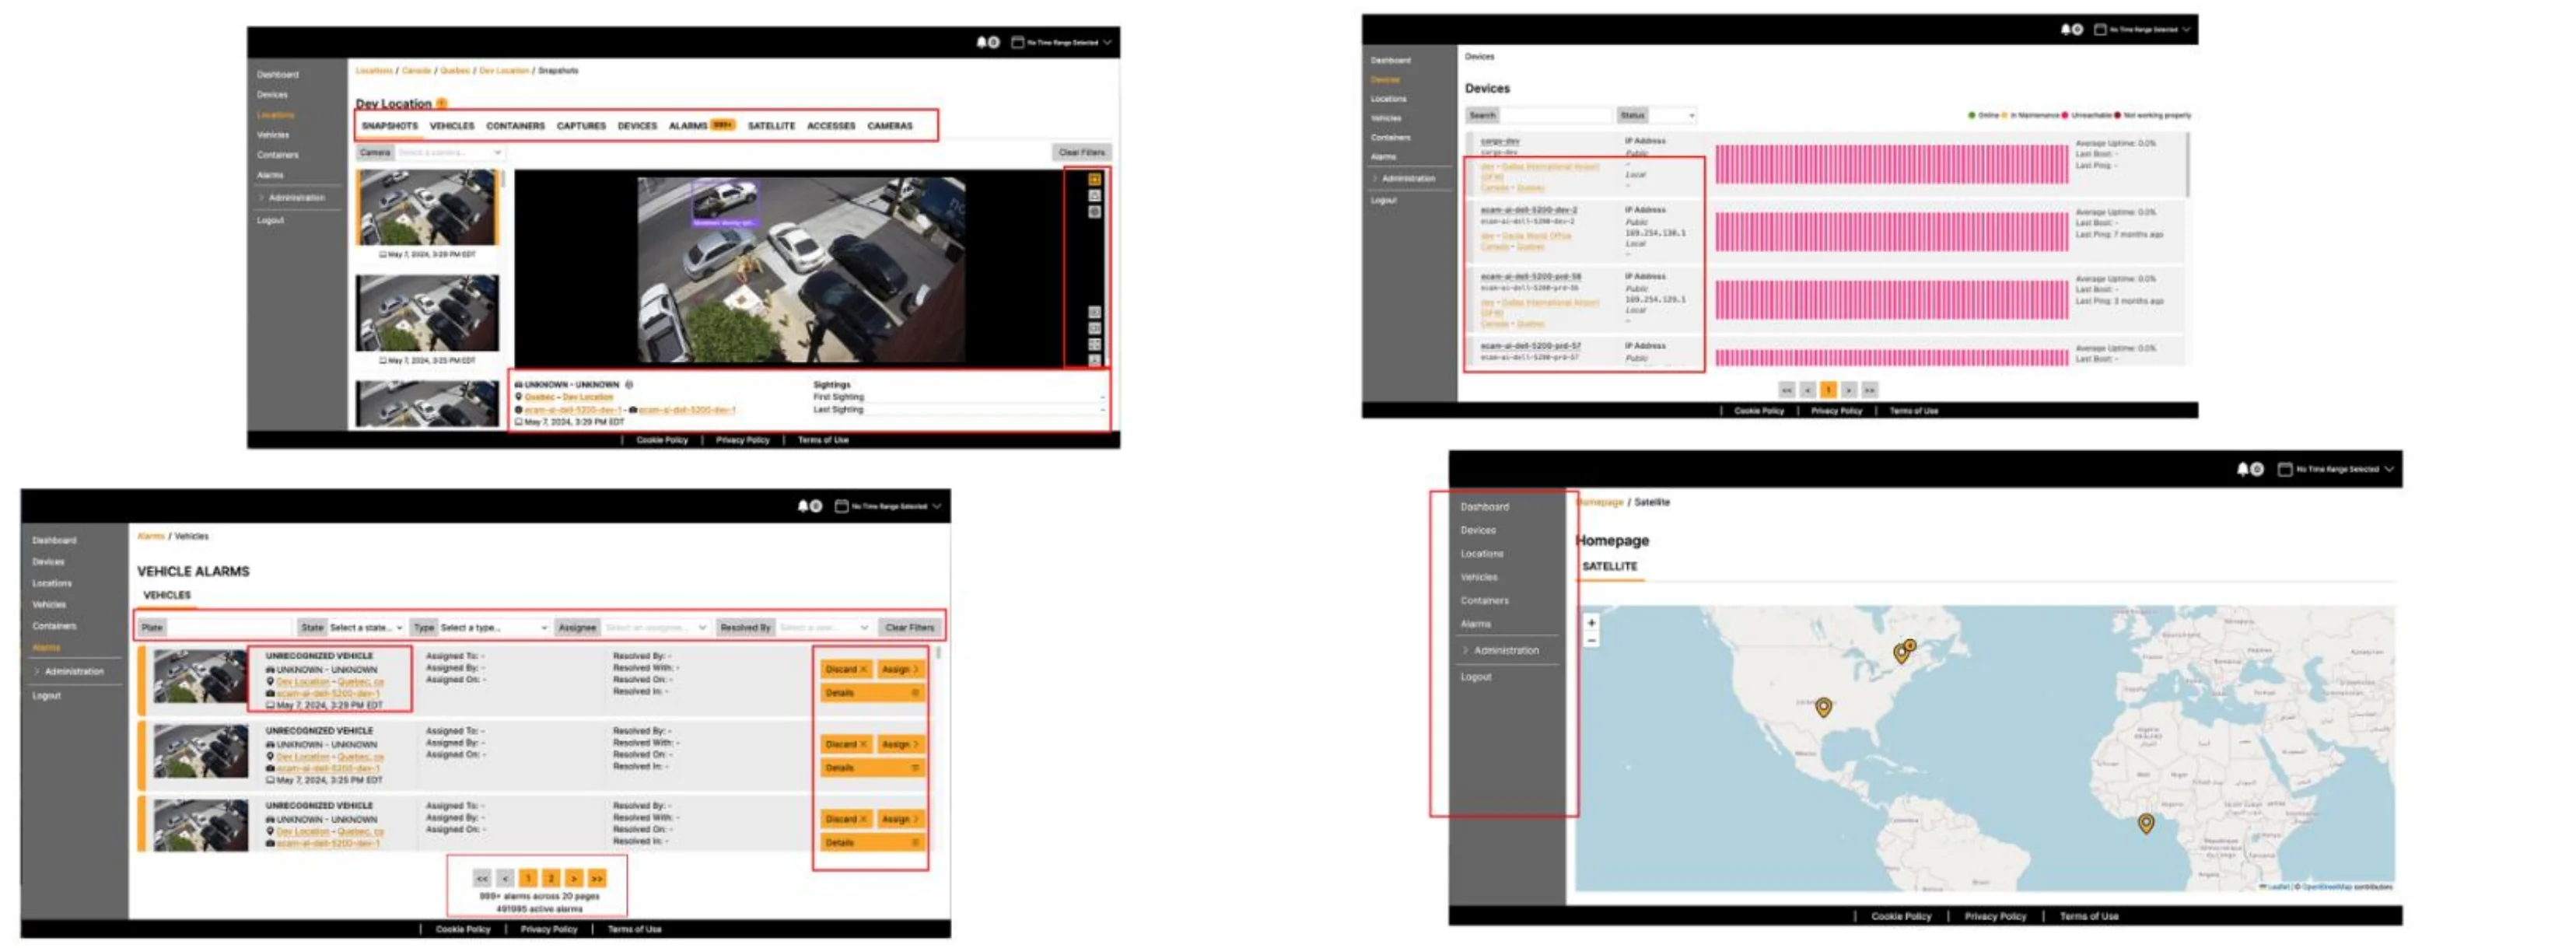Open Privacy Policy in the Satellite window footer
The width and height of the screenshot is (2576, 948).
click(1994, 915)
